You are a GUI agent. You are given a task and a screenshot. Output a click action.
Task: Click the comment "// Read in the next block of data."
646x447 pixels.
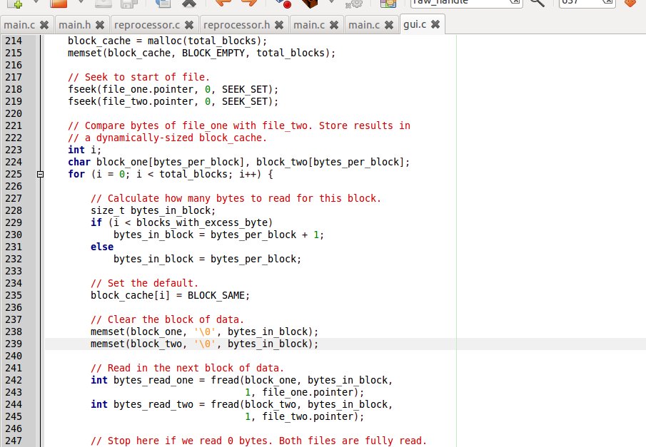click(x=187, y=368)
